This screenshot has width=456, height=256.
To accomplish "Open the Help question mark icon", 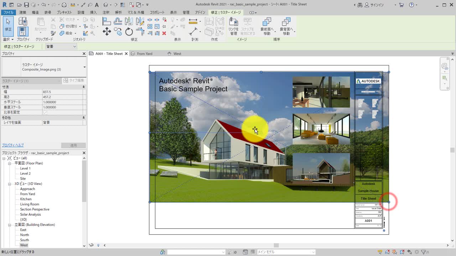I will click(x=411, y=5).
